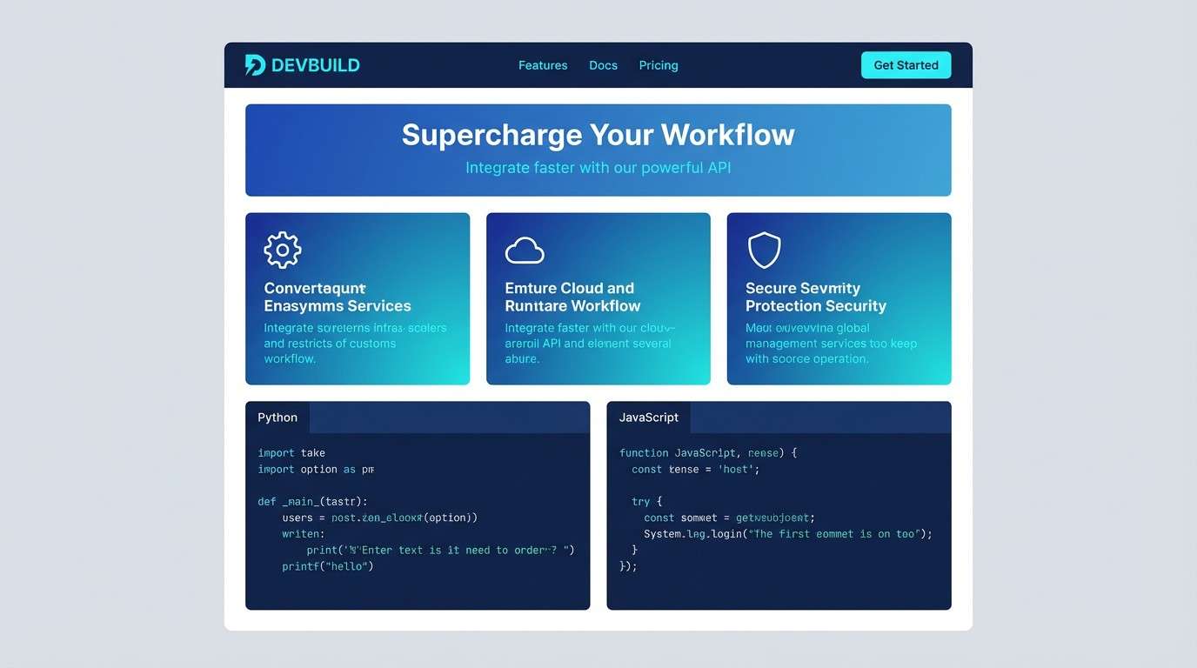
Task: Open the Emture Cloud and Runttare Workflow card
Action: click(598, 298)
